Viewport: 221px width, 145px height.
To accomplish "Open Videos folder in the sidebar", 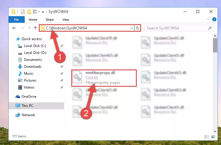I will (29, 87).
